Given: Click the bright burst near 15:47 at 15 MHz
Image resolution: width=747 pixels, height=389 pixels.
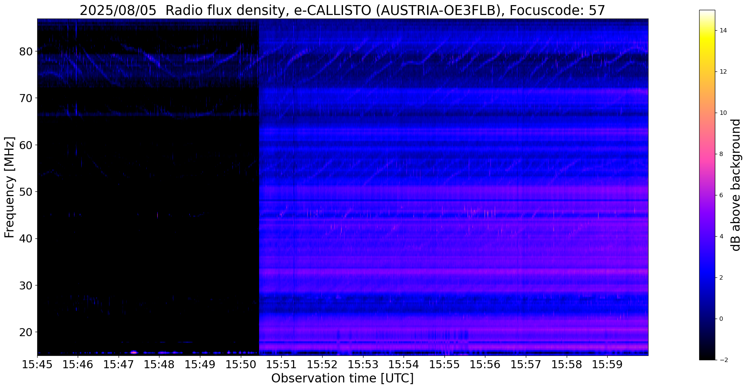Looking at the screenshot, I should [134, 353].
